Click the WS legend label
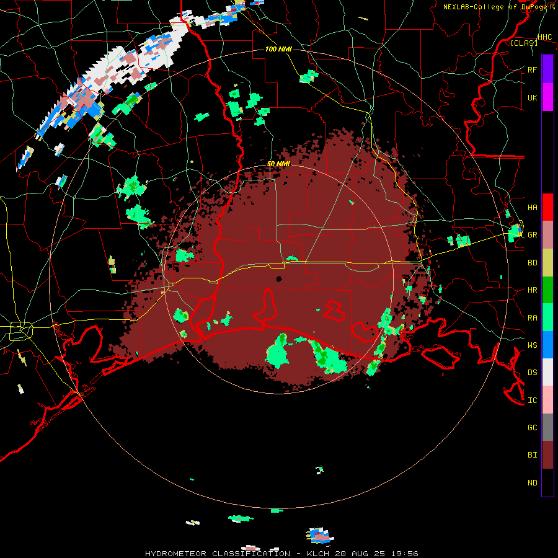The image size is (558, 558). (x=533, y=345)
